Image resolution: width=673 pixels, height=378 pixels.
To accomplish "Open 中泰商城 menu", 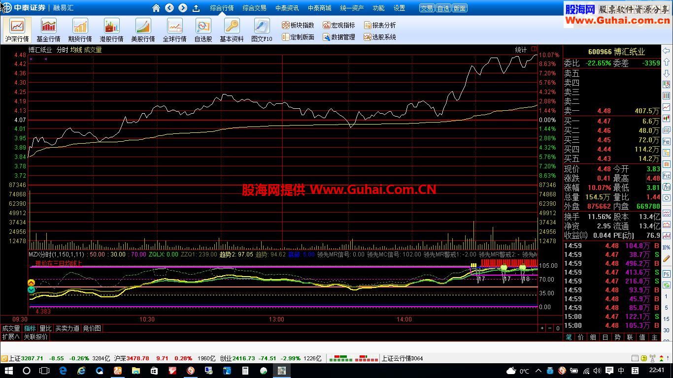I will point(319,8).
